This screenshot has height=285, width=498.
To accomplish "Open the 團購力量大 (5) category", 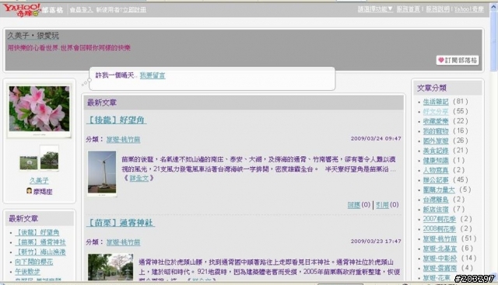I will point(439,190).
